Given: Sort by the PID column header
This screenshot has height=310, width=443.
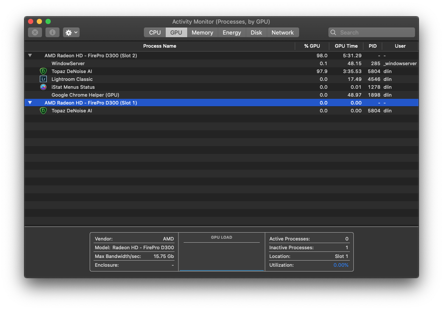Looking at the screenshot, I should (372, 46).
